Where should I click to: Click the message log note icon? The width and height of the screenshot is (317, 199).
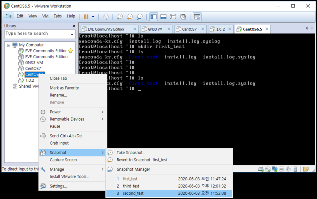click(306, 169)
